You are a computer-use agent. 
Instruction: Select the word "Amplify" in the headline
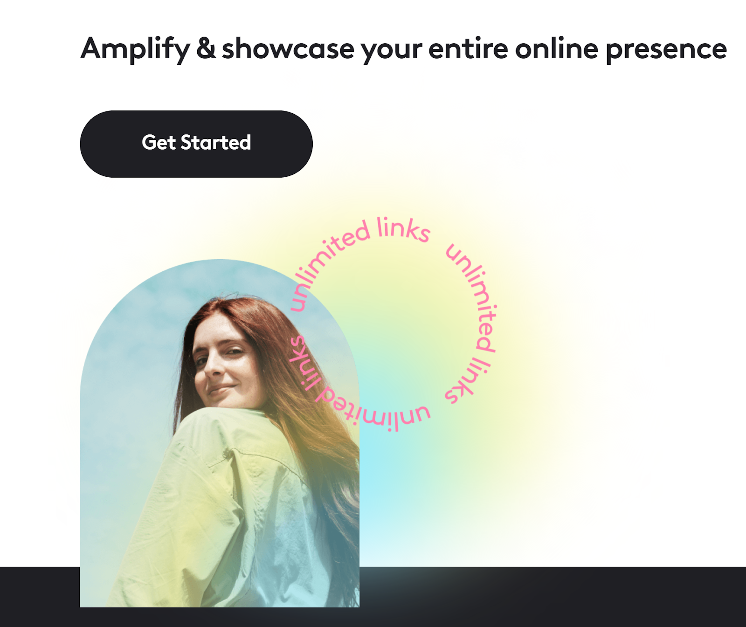[x=135, y=49]
